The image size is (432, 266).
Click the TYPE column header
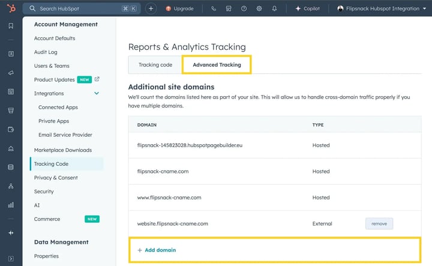click(318, 125)
